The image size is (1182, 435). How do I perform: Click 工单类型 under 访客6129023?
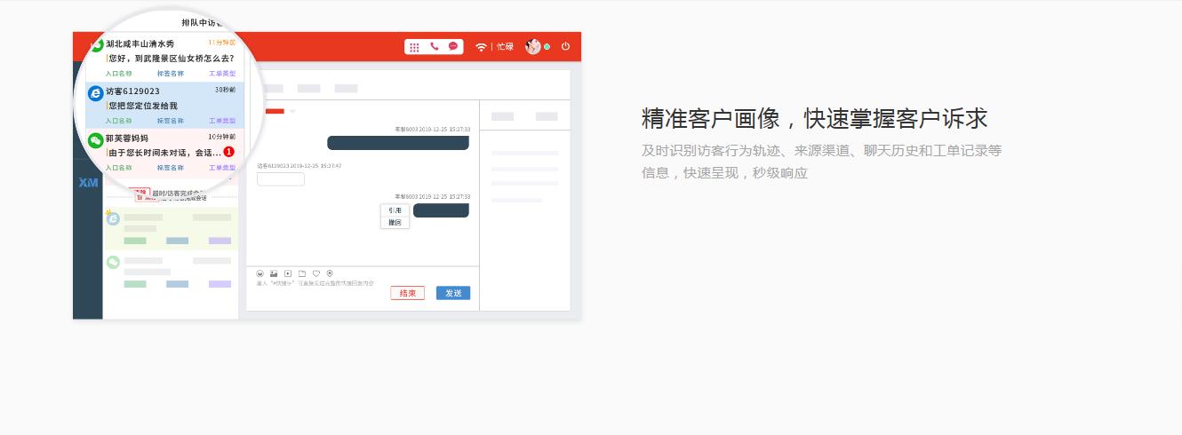pyautogui.click(x=222, y=121)
